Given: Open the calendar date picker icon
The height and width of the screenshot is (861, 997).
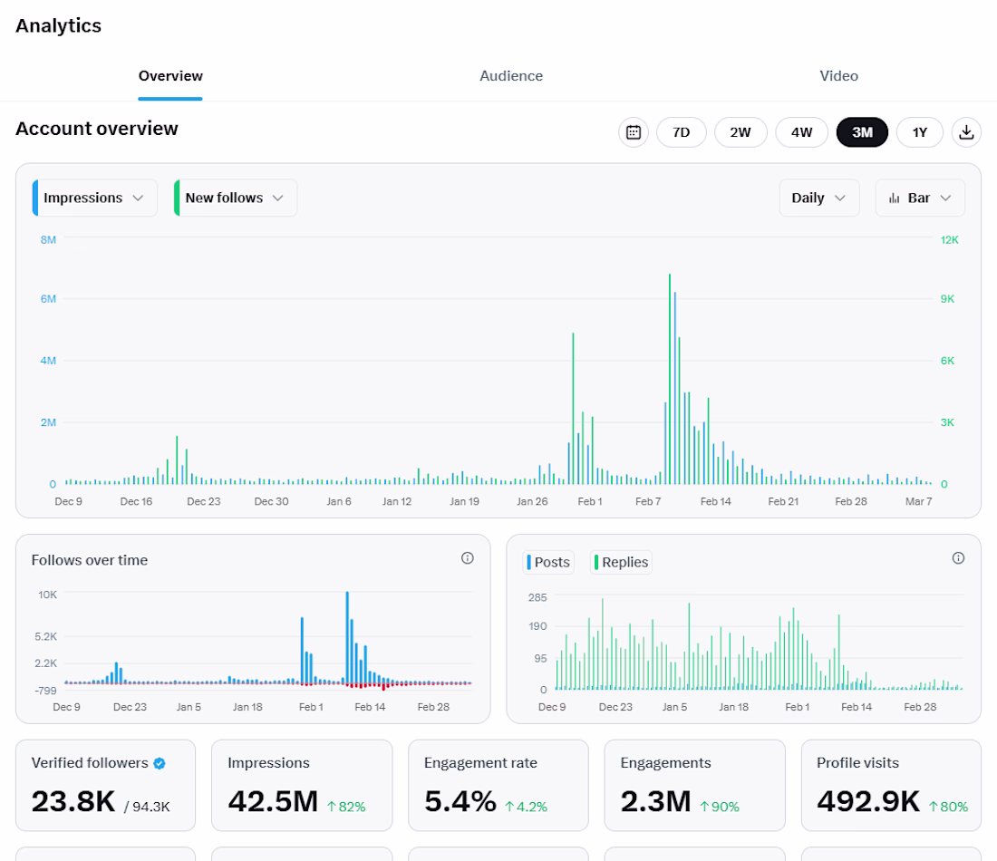Looking at the screenshot, I should [634, 132].
